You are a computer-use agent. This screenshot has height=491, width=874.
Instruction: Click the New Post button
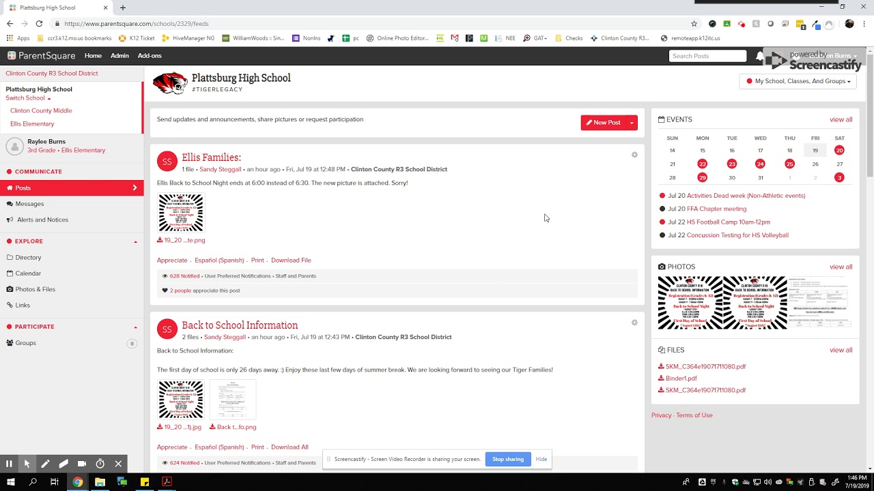[x=603, y=123]
